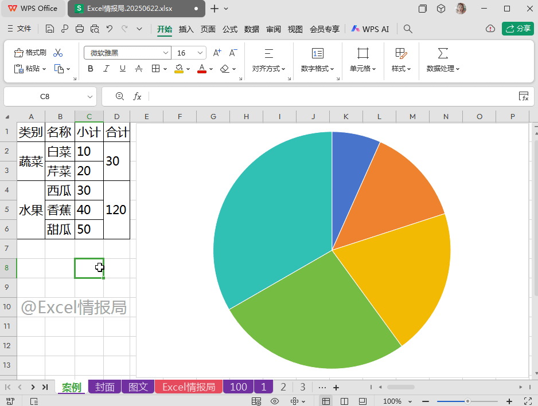The width and height of the screenshot is (538, 406).
Task: Click the insert function fx icon
Action: 137,97
